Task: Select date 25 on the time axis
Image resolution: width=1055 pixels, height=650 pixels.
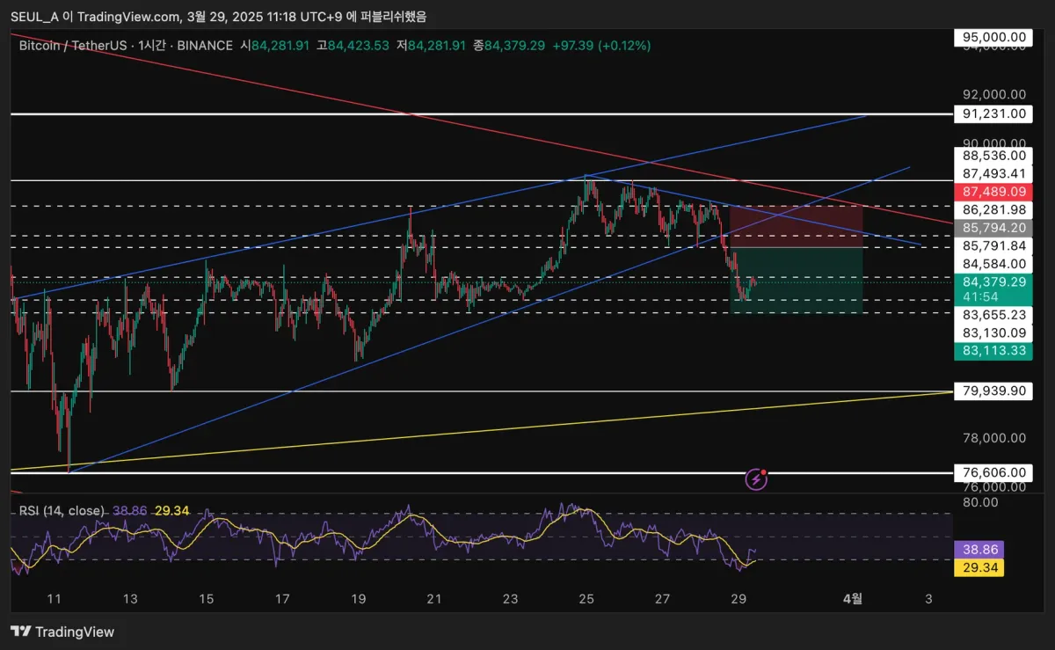Action: coord(586,599)
